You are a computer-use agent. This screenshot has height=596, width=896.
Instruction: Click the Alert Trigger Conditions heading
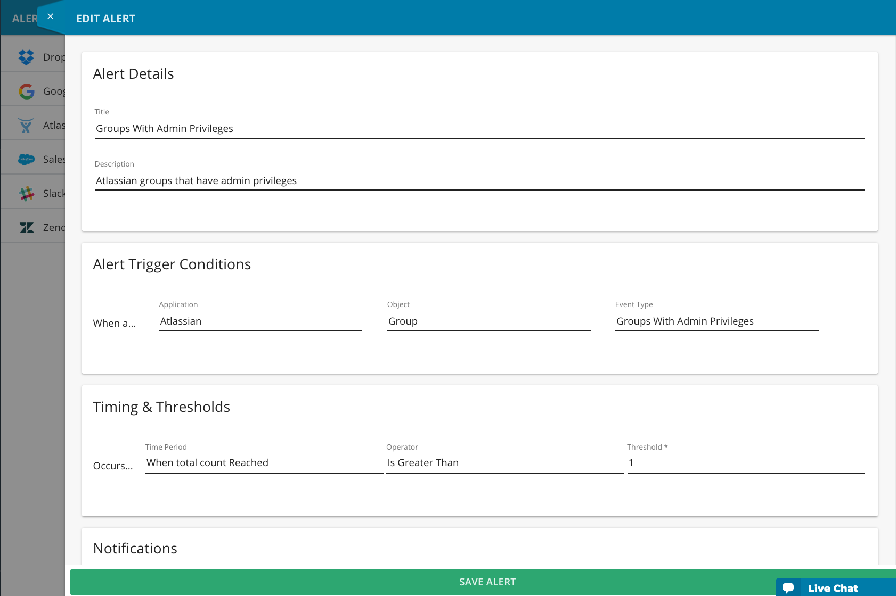[x=172, y=264]
